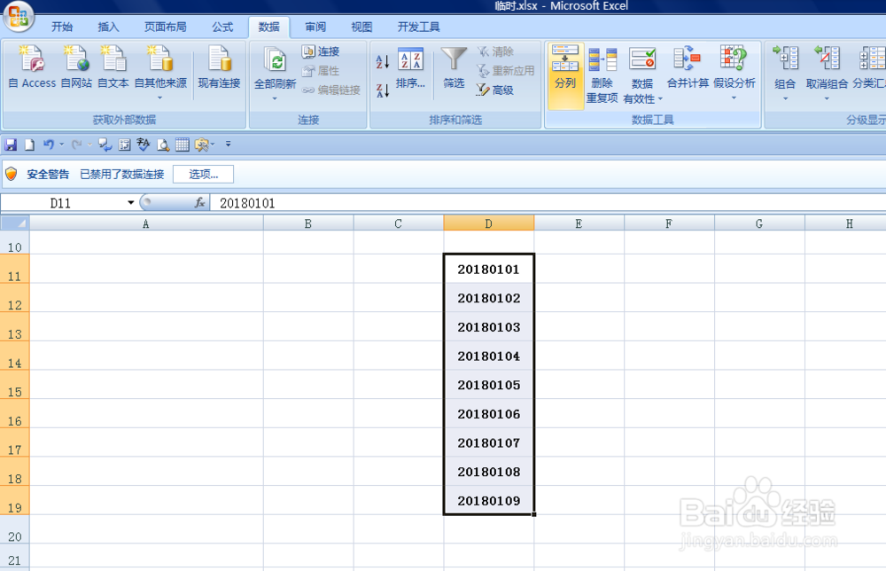Select row 20 header
The width and height of the screenshot is (886, 571).
pos(15,529)
